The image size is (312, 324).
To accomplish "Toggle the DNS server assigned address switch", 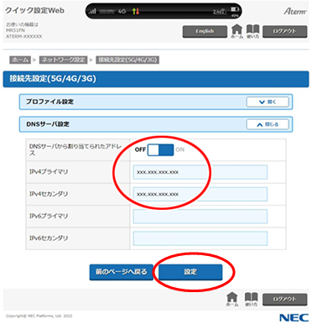I will 160,149.
